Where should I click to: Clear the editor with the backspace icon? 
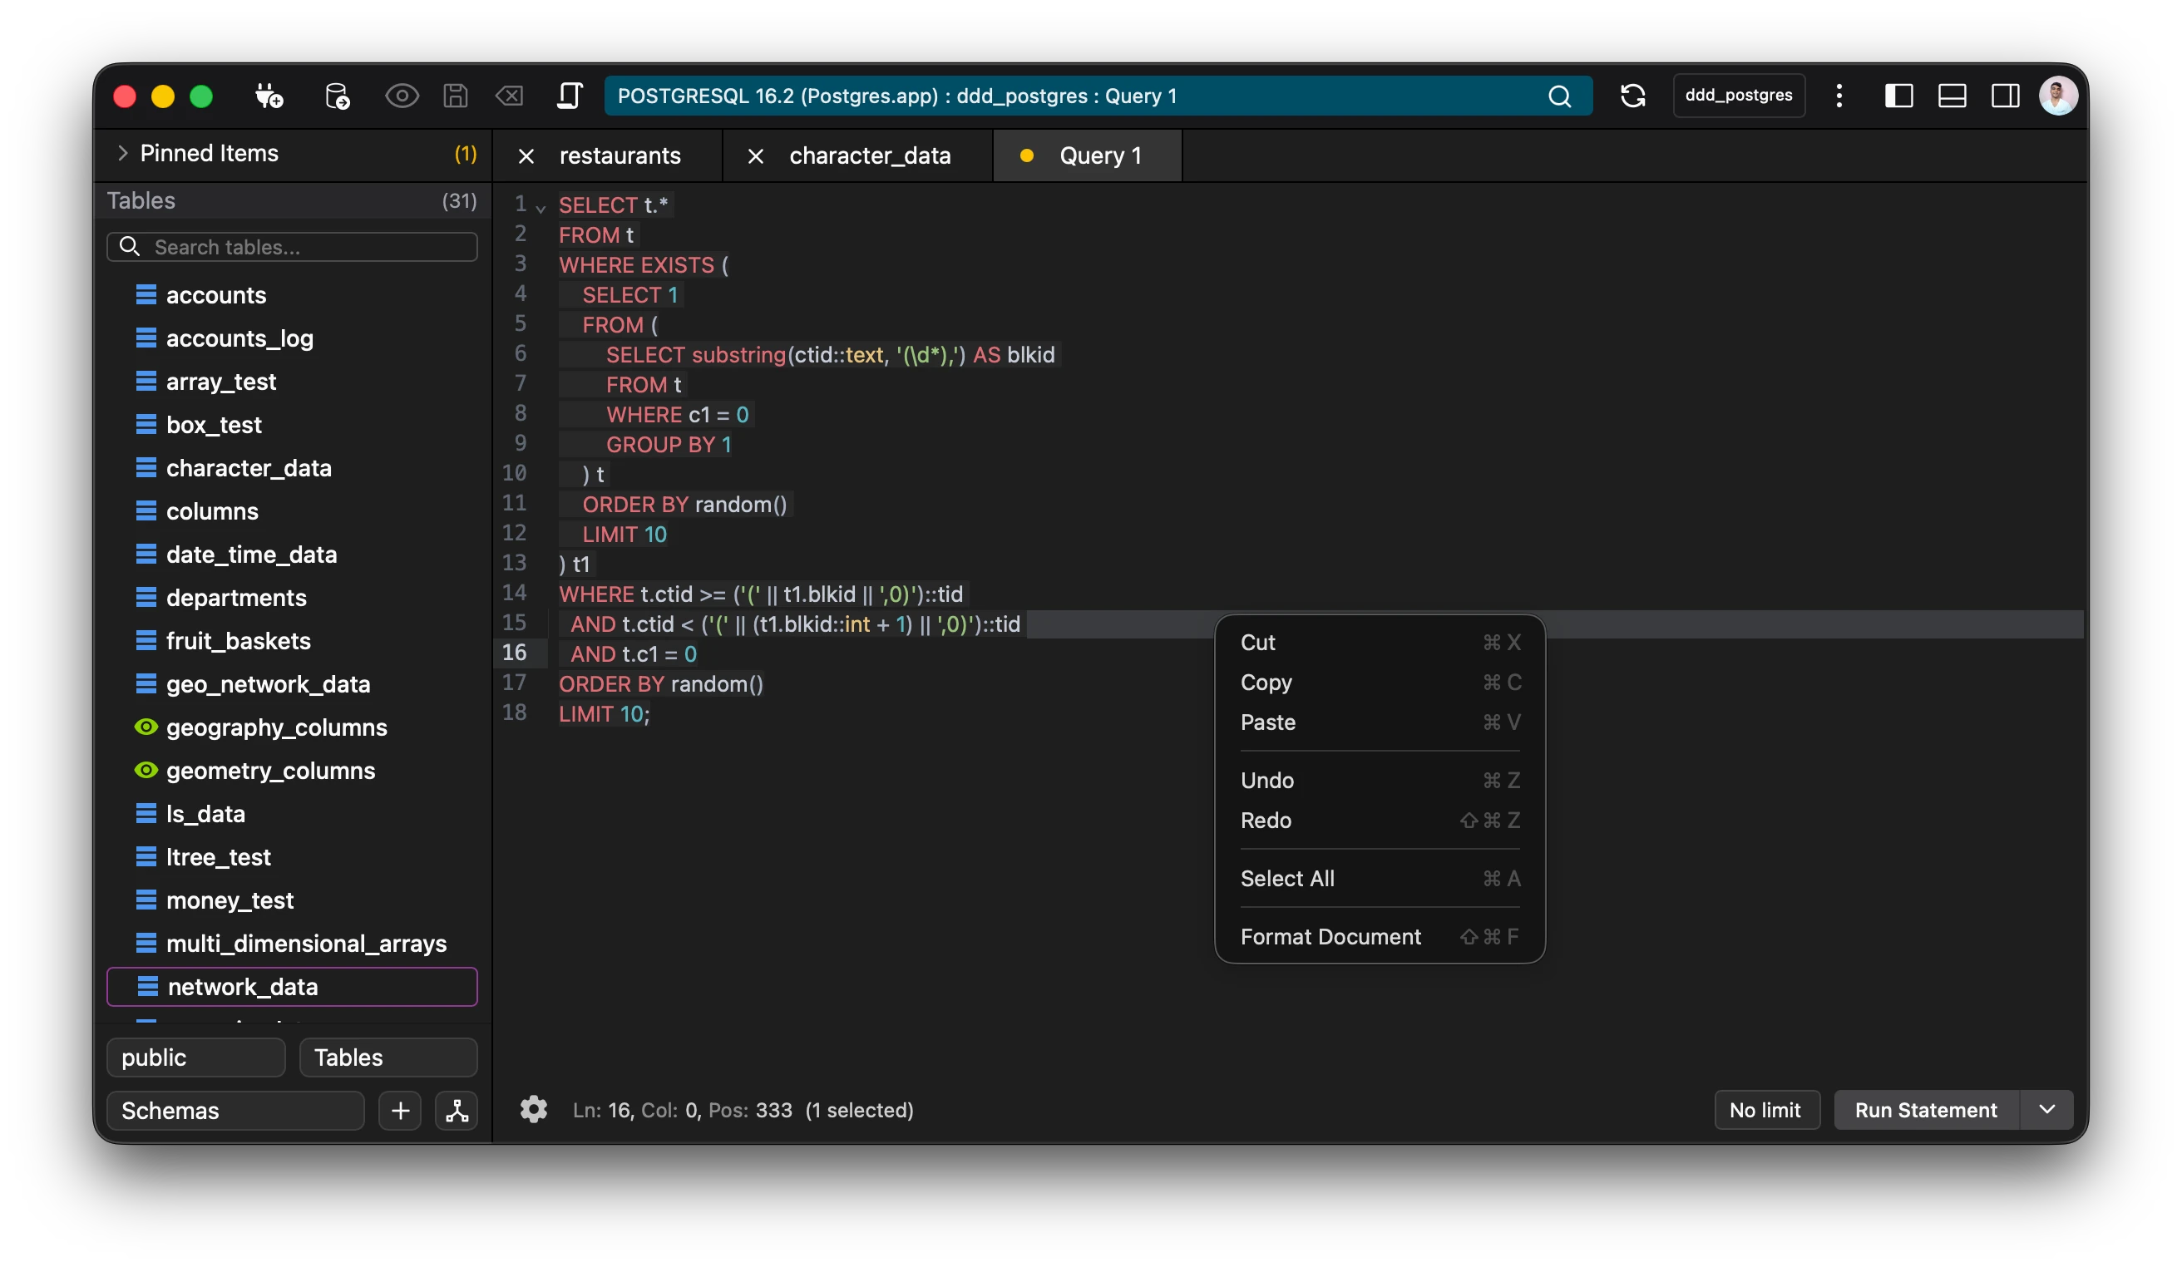510,96
